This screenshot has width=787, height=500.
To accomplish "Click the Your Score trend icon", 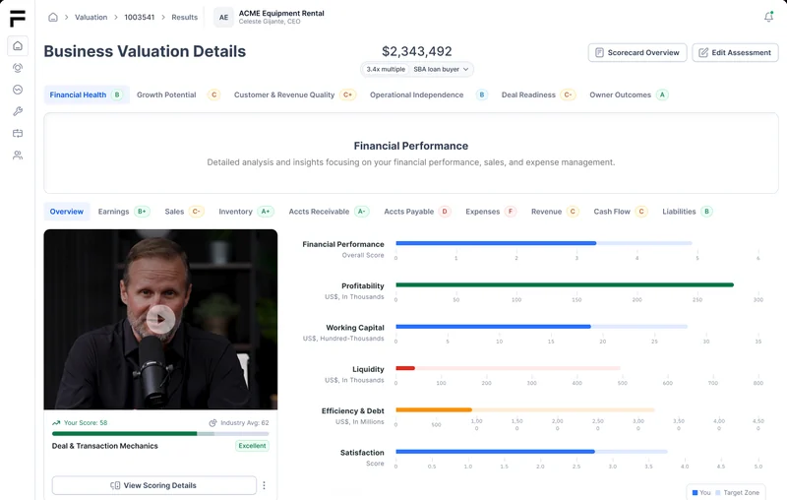I will pyautogui.click(x=56, y=422).
